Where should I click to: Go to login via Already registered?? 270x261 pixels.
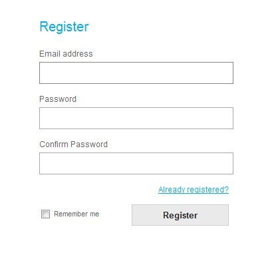coord(194,190)
